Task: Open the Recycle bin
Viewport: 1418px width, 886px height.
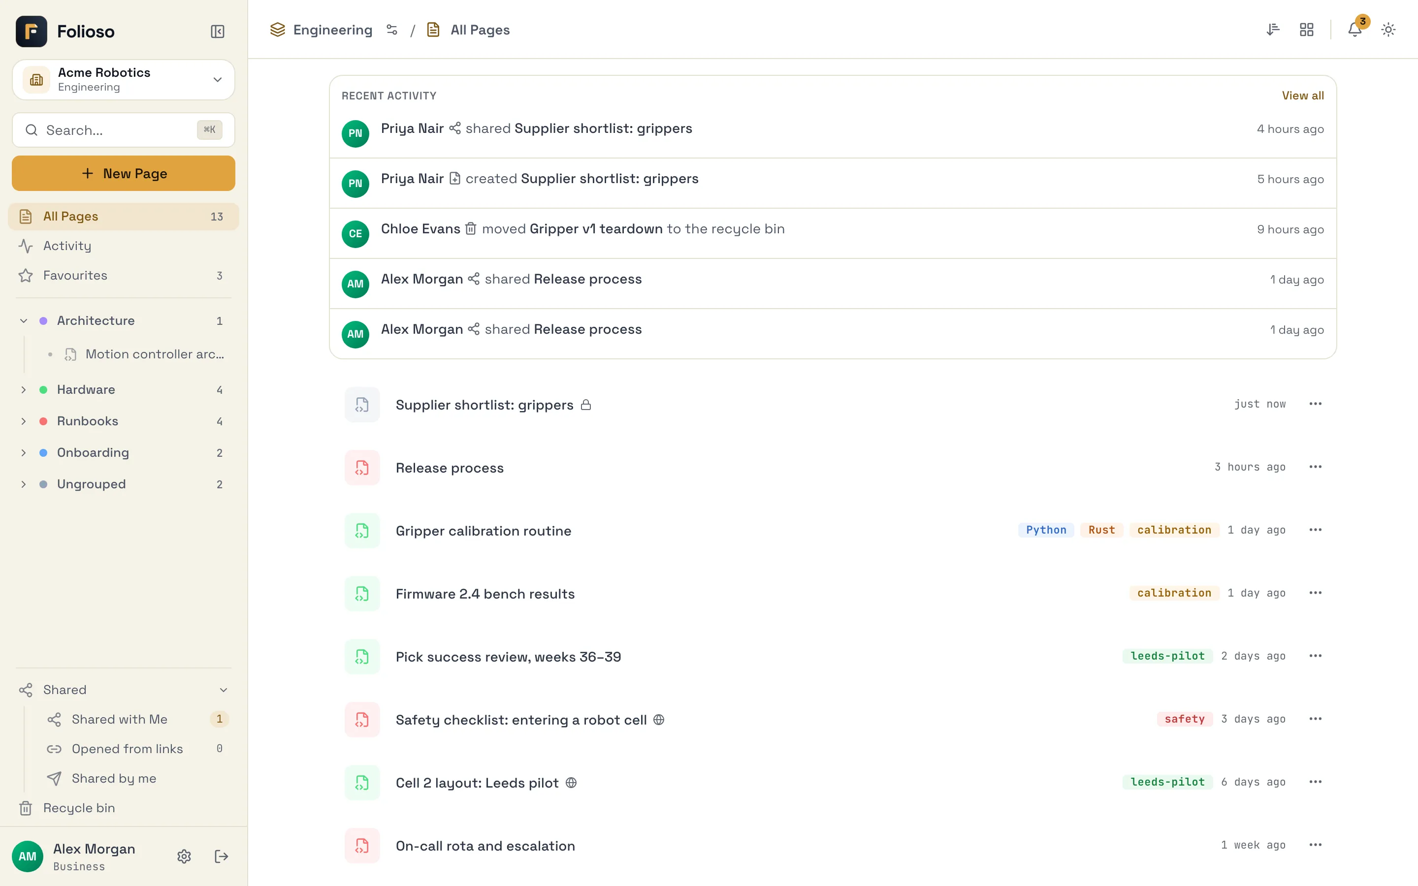Action: [x=124, y=808]
